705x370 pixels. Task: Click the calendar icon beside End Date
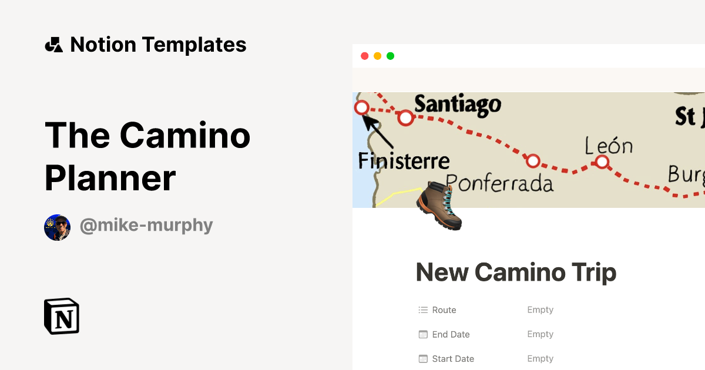pyautogui.click(x=422, y=334)
